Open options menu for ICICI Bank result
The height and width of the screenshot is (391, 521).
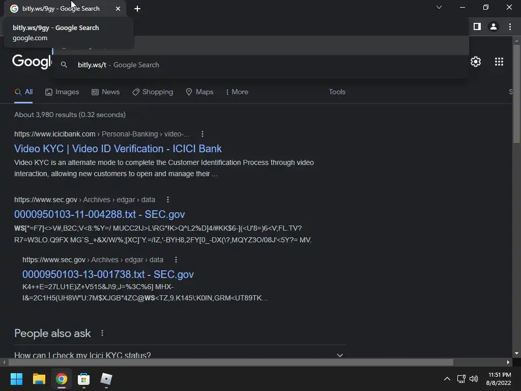[202, 134]
